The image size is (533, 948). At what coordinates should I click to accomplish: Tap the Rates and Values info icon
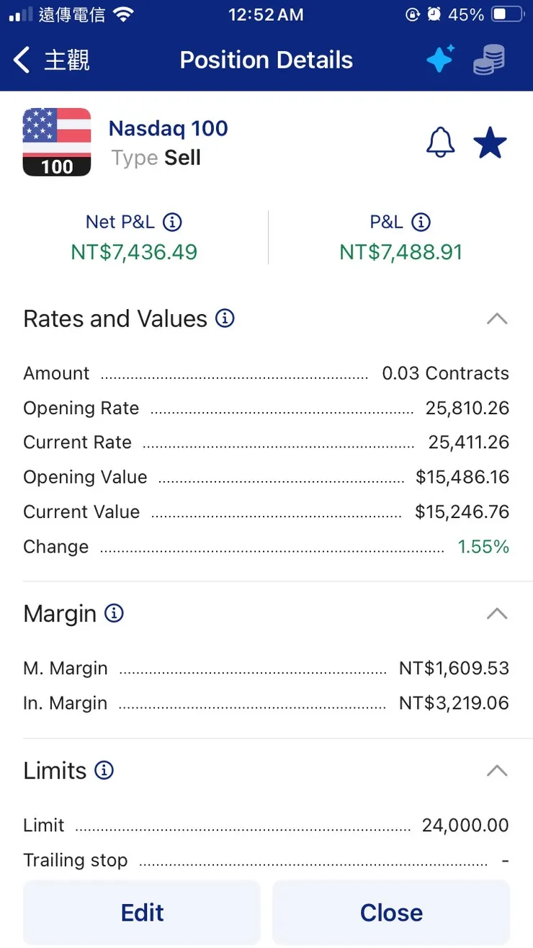point(225,318)
